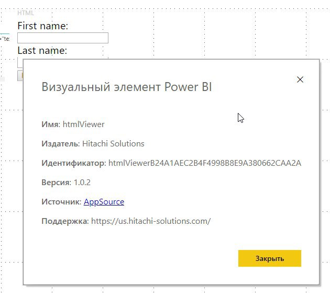Click the HTML visual title label
The width and height of the screenshot is (330, 296).
(x=26, y=13)
